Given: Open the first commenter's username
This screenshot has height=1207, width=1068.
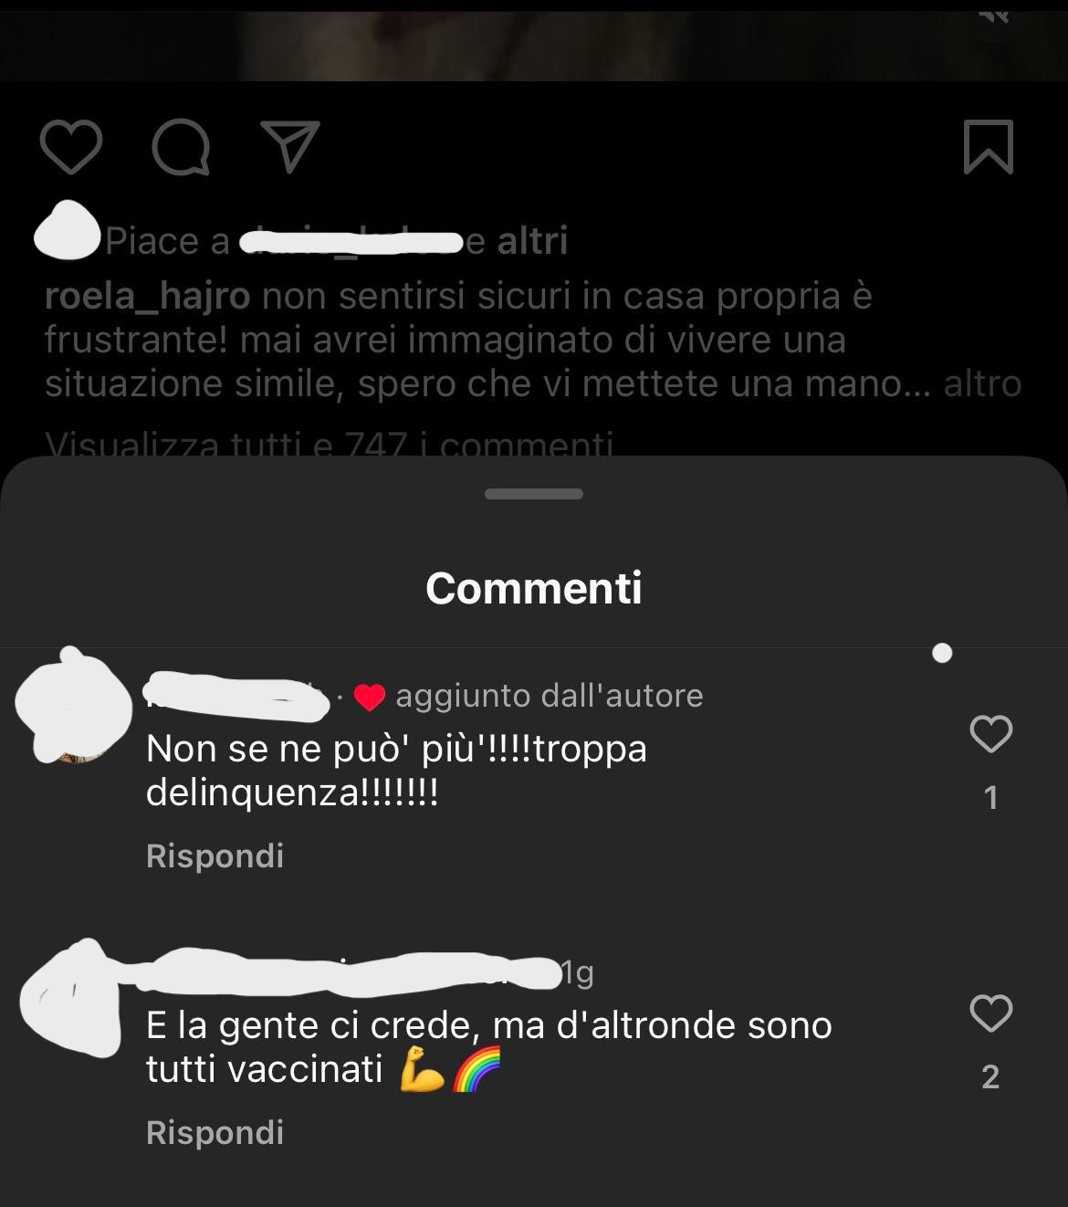Looking at the screenshot, I should pyautogui.click(x=236, y=696).
